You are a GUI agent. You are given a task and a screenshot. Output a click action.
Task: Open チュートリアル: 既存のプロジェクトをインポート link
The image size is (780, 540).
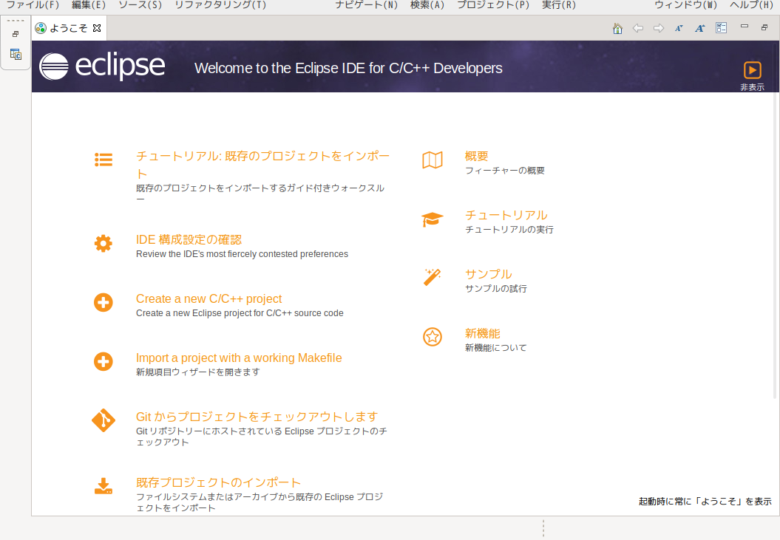262,165
